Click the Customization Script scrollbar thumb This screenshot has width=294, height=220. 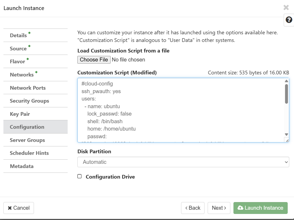point(286,94)
